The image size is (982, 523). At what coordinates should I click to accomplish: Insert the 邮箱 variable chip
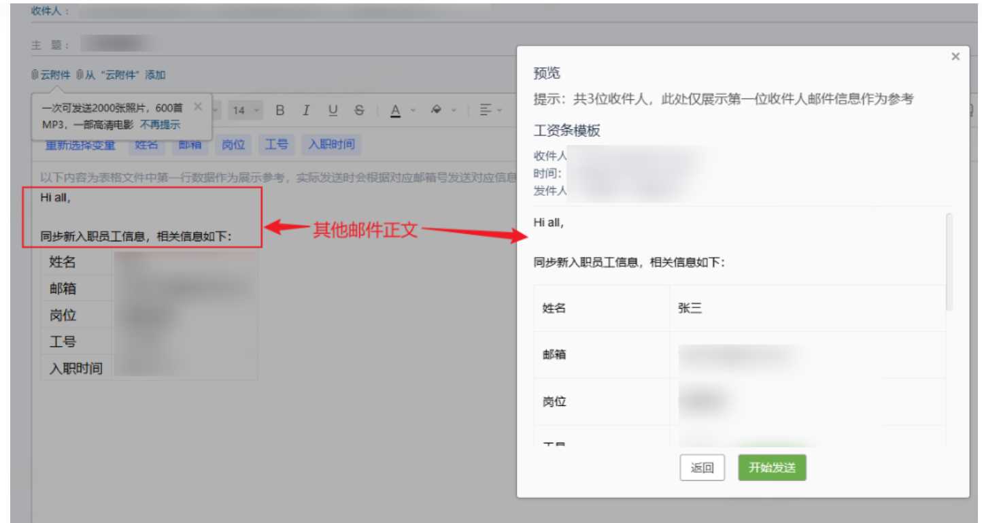[x=189, y=144]
